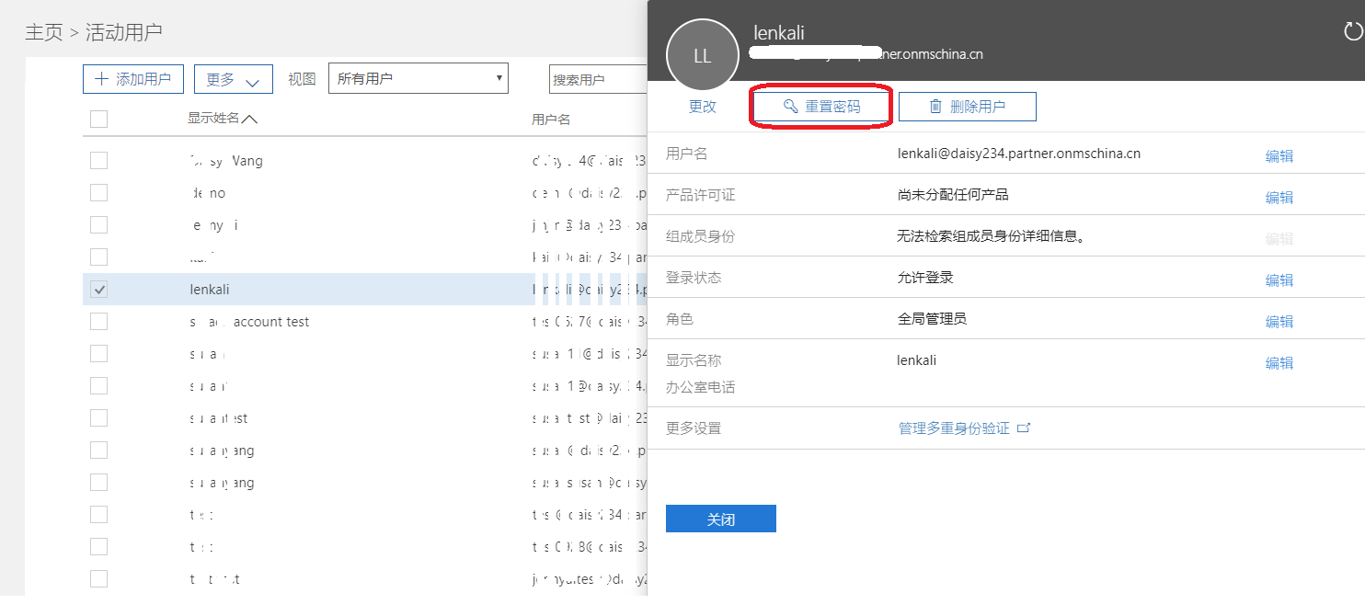Toggle the select-all checkbox in table header
The image size is (1365, 616).
[99, 119]
